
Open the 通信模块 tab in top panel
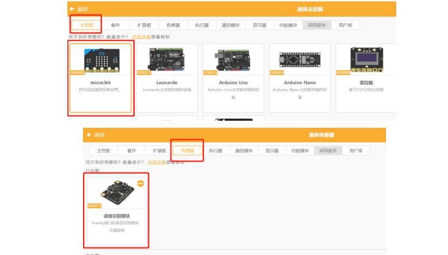[231, 25]
